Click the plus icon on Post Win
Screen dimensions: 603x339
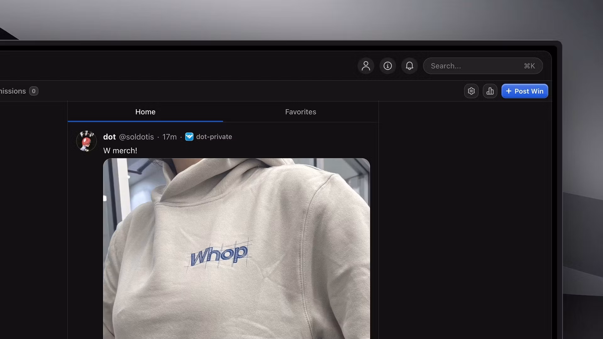tap(509, 91)
